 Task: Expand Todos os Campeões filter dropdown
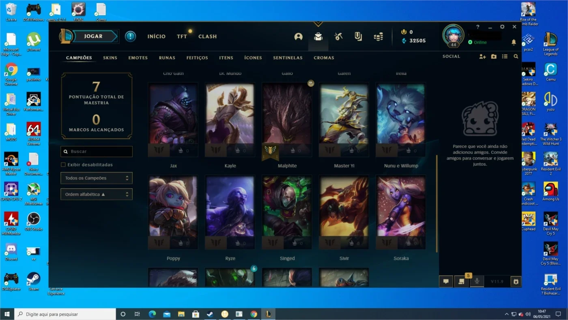point(97,178)
